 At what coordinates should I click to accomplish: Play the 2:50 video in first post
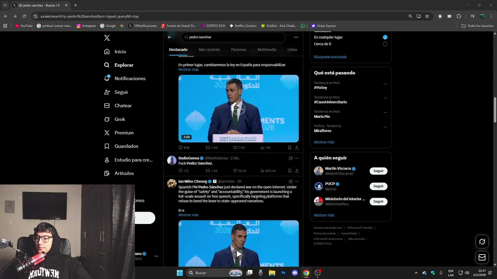(x=238, y=108)
